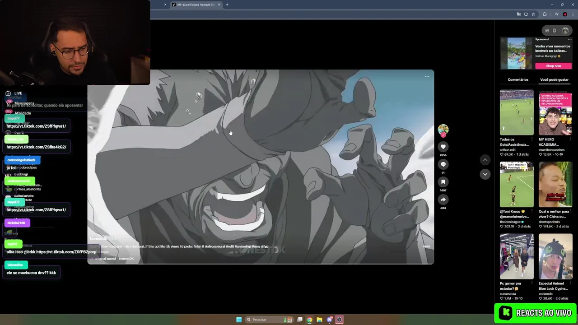
Task: Open Google Chrome from the taskbar
Action: [x=309, y=320]
